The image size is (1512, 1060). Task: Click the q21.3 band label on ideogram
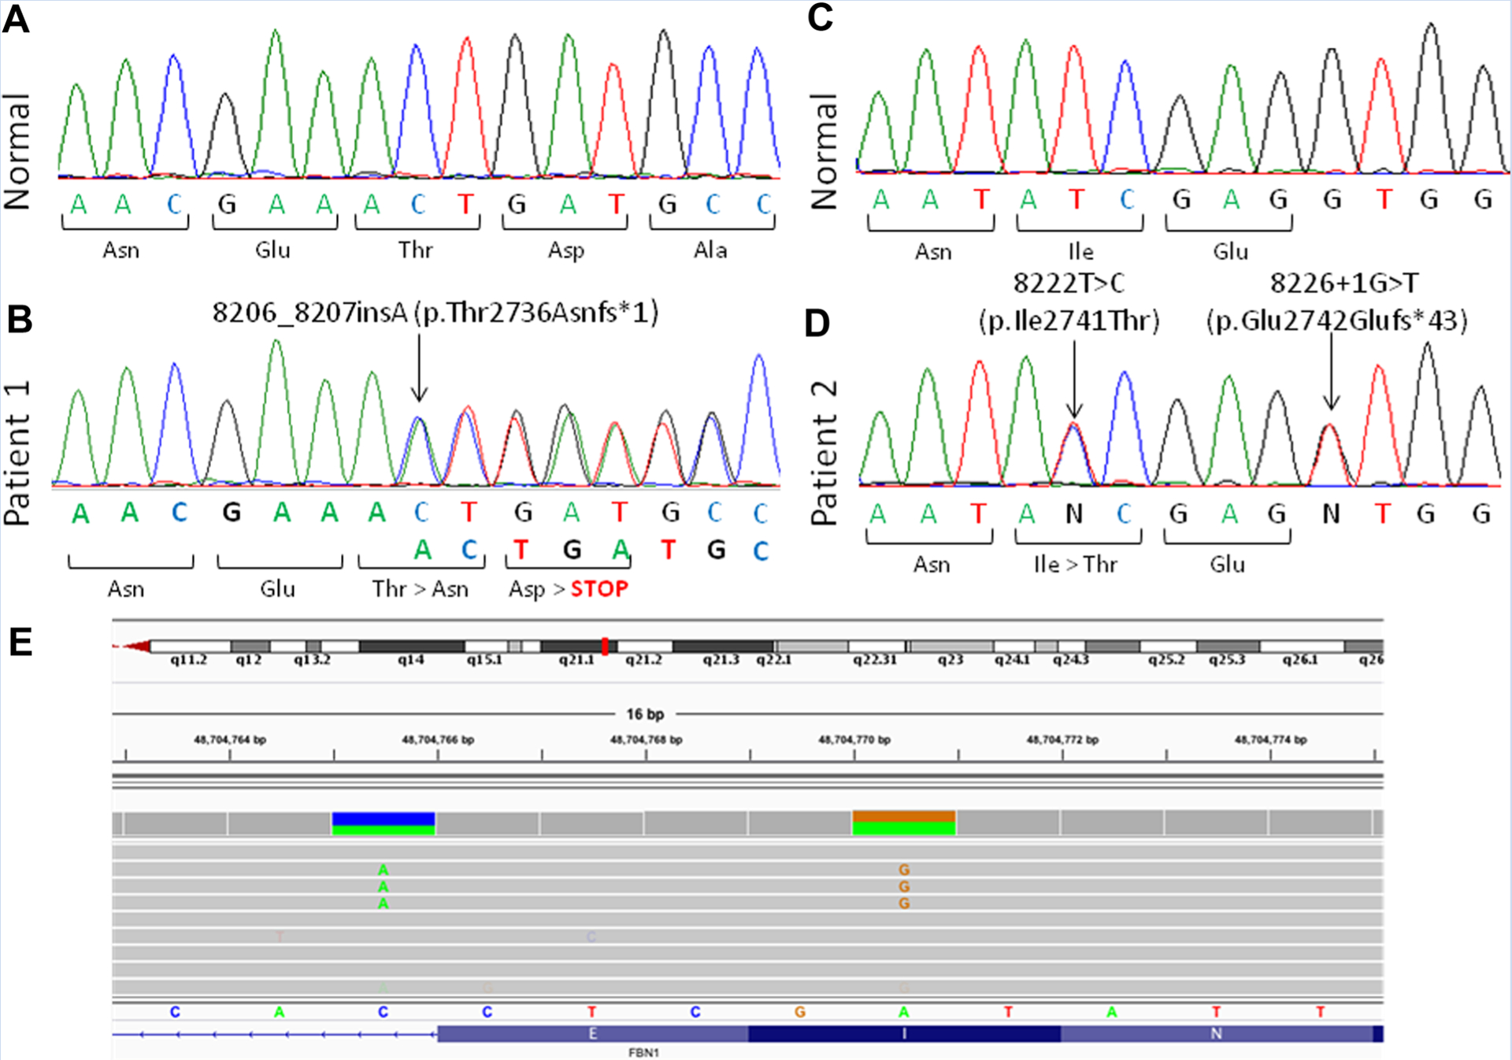coord(721,660)
